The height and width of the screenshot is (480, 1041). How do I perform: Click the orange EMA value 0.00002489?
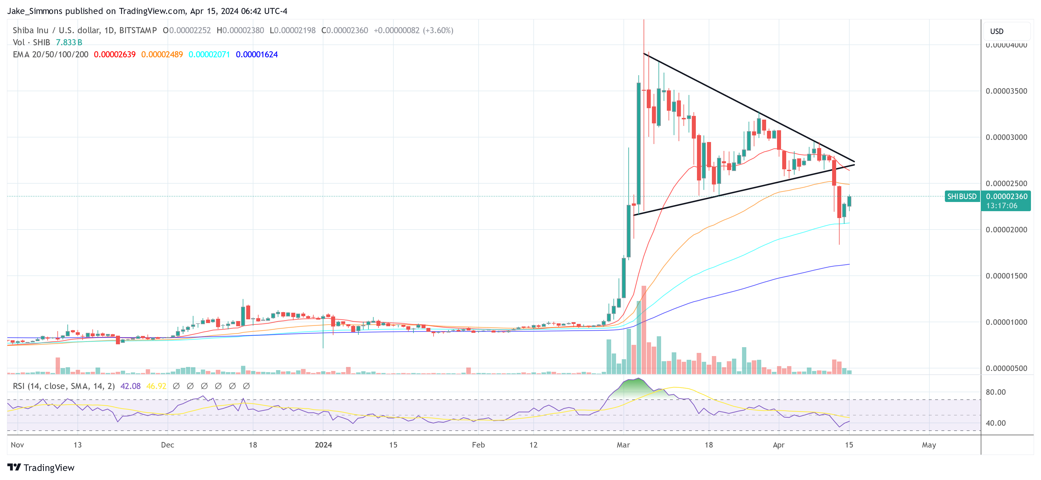click(162, 55)
